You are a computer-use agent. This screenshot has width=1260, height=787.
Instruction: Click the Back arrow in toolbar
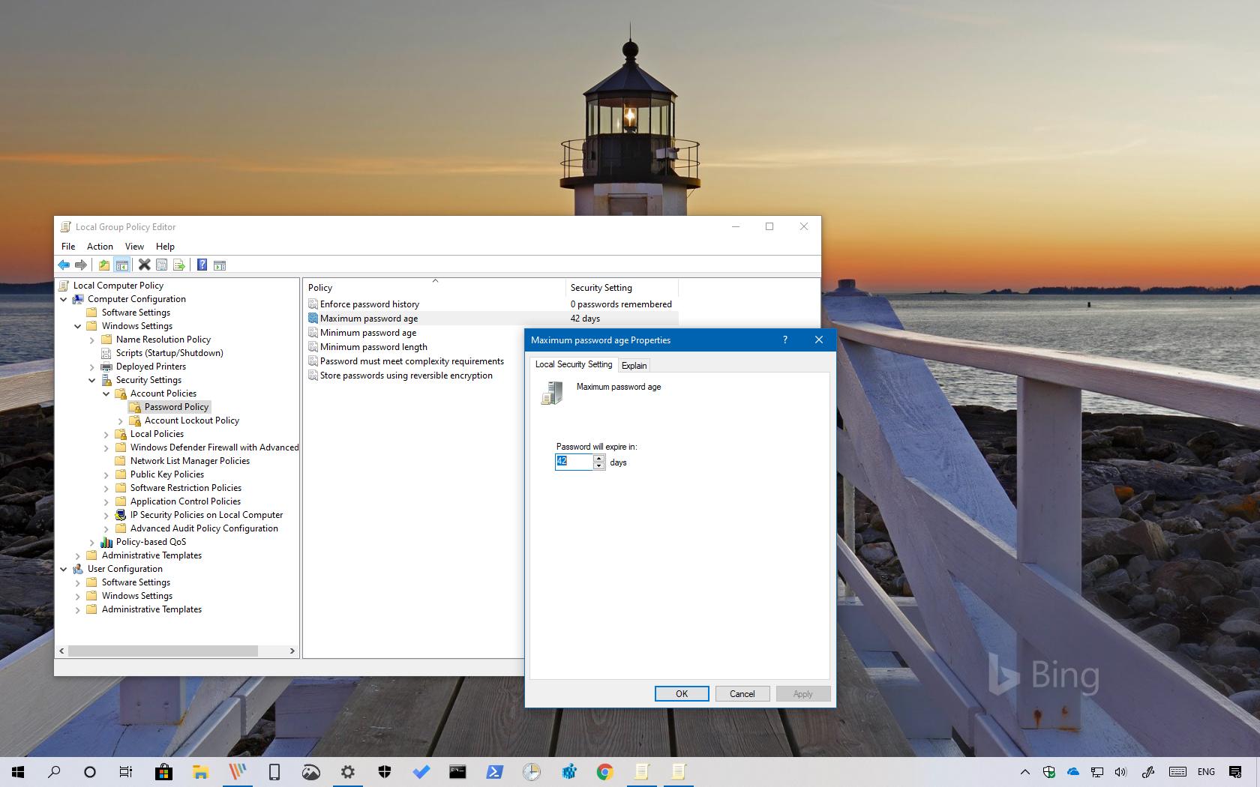pyautogui.click(x=64, y=265)
